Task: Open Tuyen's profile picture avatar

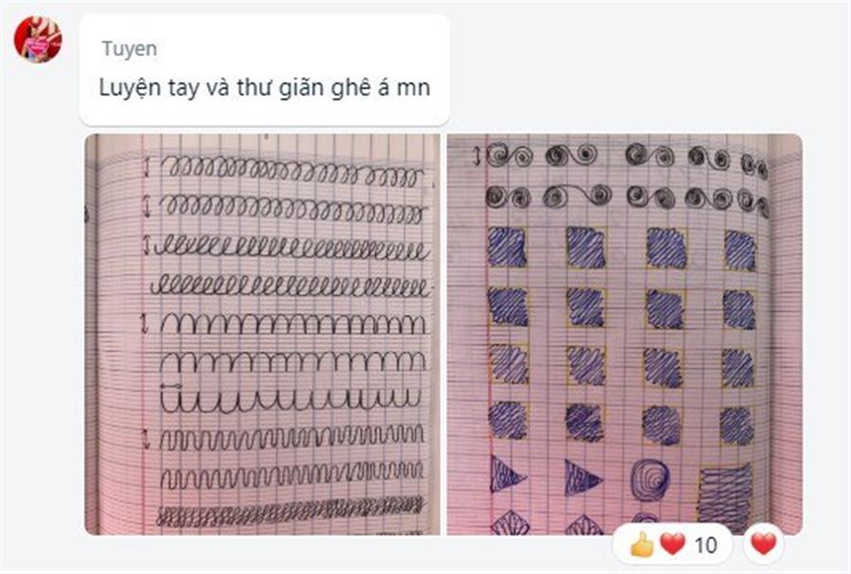Action: 38,39
